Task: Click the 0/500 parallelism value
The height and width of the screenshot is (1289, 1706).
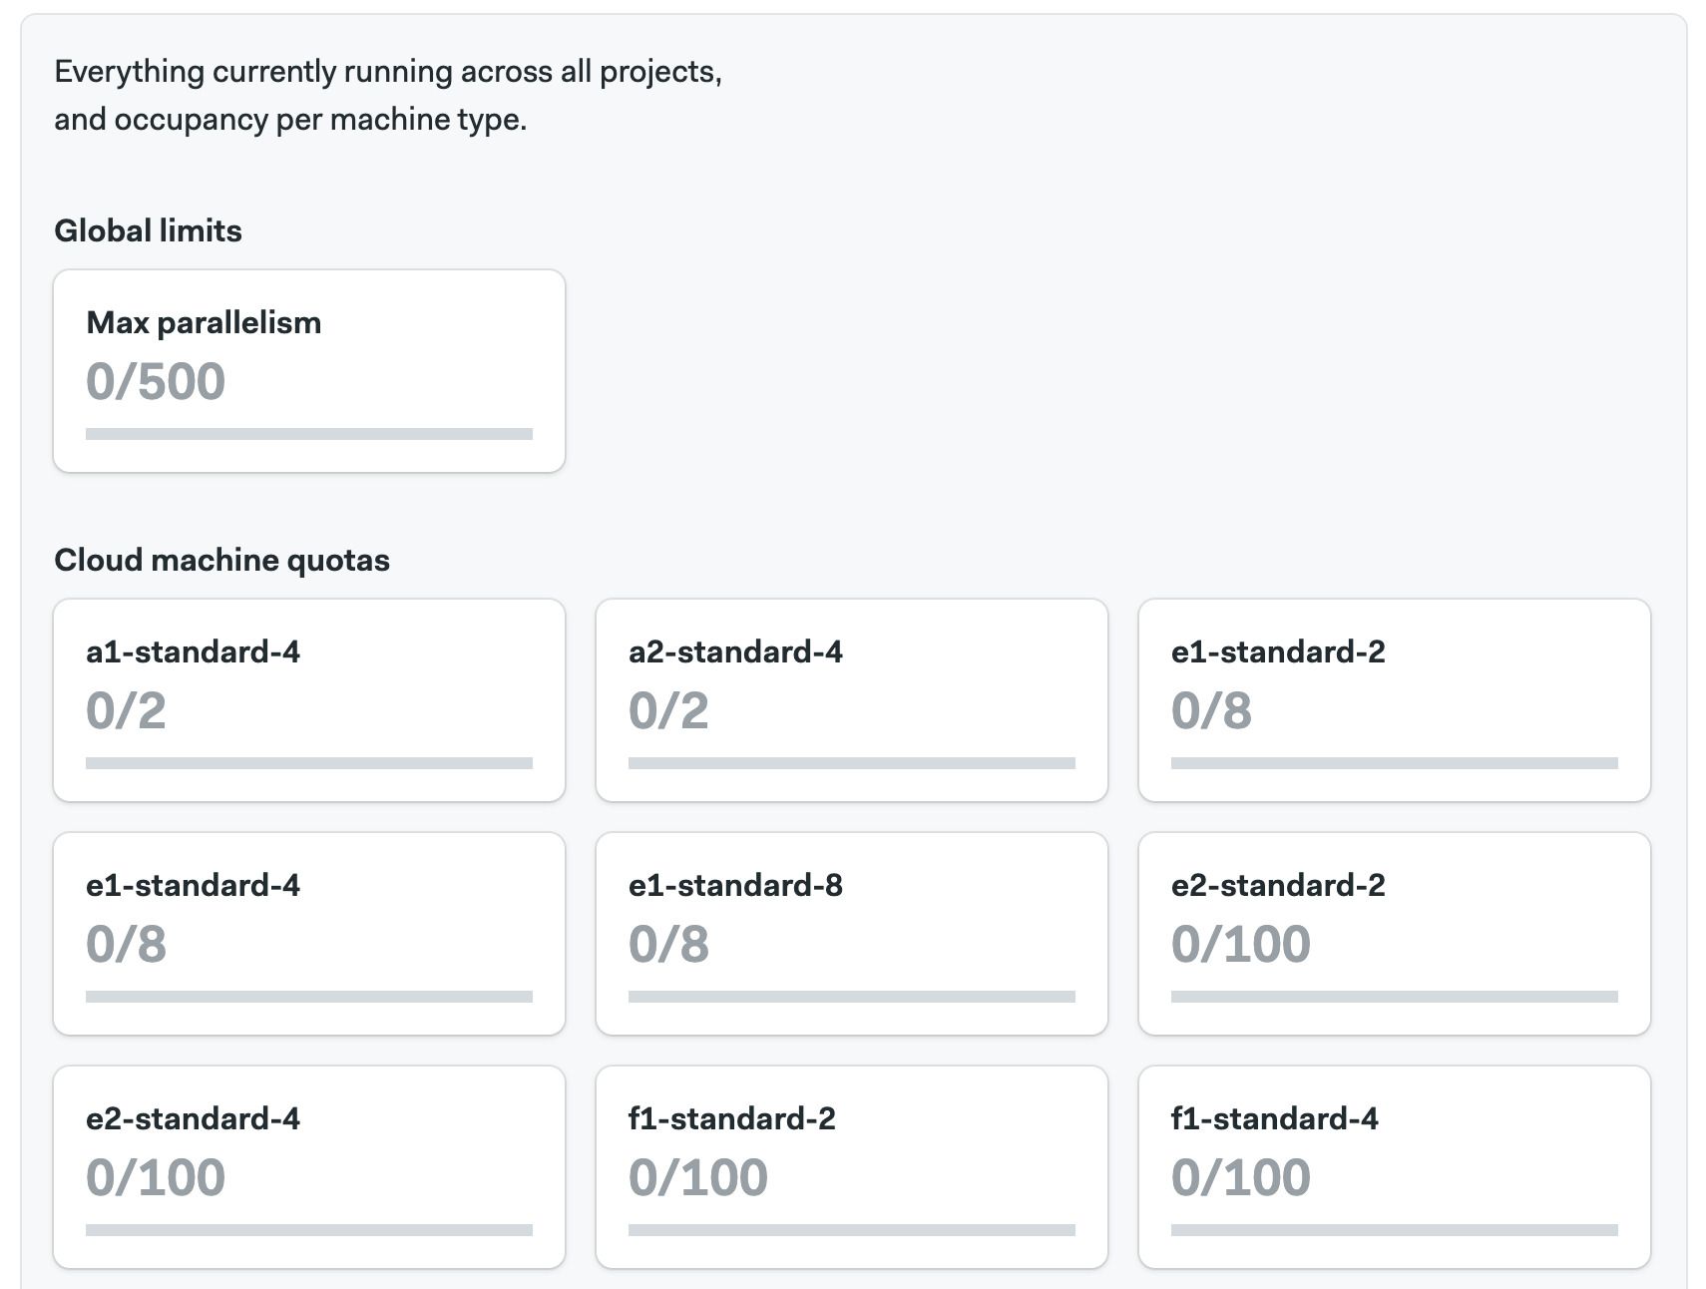Action: pyautogui.click(x=156, y=381)
